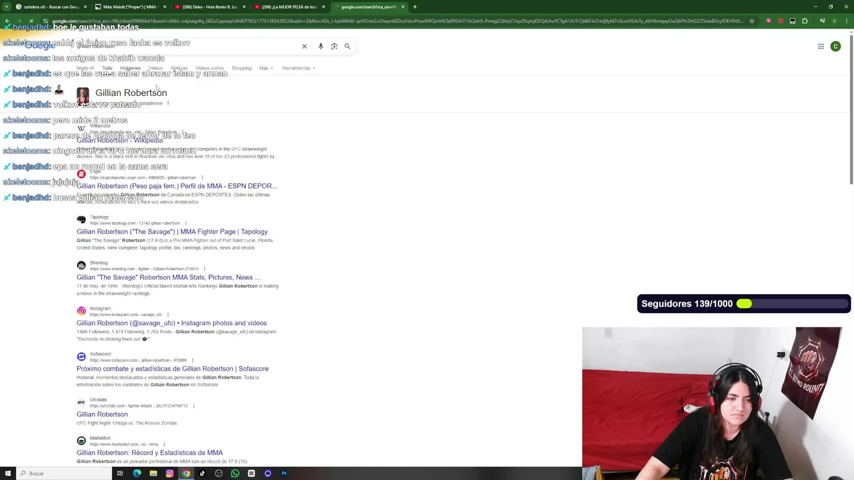Open Photoshop from the taskbar
854x480 pixels.
pos(284,473)
